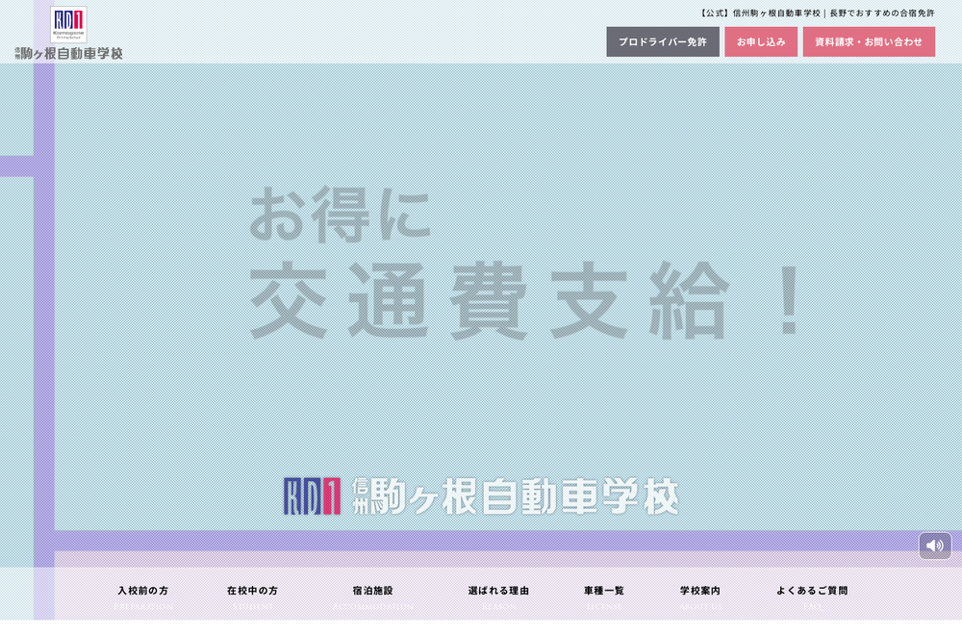This screenshot has height=634, width=962.
Task: Click the KD1 logo in the hero video
Action: click(x=312, y=495)
